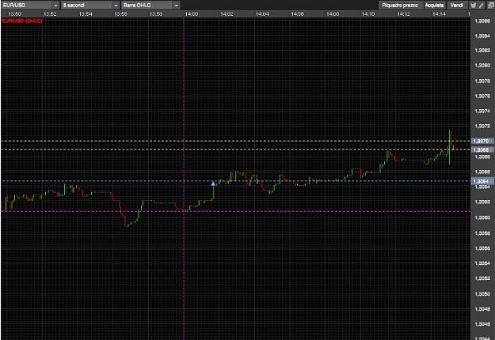Click the 1,3062 price axis label

tap(482, 202)
